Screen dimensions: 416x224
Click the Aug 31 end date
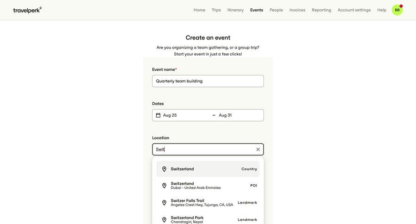click(x=226, y=115)
